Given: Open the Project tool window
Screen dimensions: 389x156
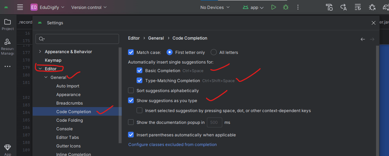Looking at the screenshot, I should click(x=8, y=25).
